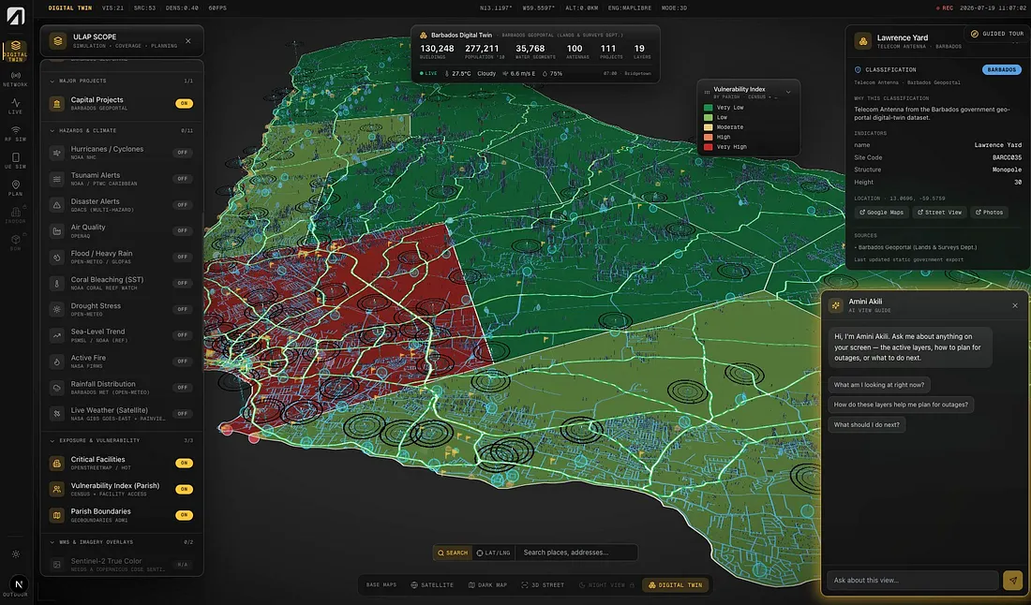Click the Capital Projects building icon
The width and height of the screenshot is (1031, 605).
coord(56,104)
